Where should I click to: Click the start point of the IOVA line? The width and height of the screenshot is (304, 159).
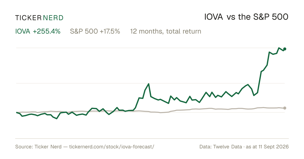pyautogui.click(x=16, y=112)
